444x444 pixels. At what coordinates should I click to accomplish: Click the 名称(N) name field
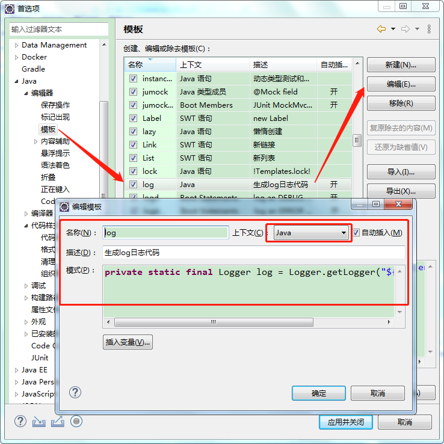[165, 233]
